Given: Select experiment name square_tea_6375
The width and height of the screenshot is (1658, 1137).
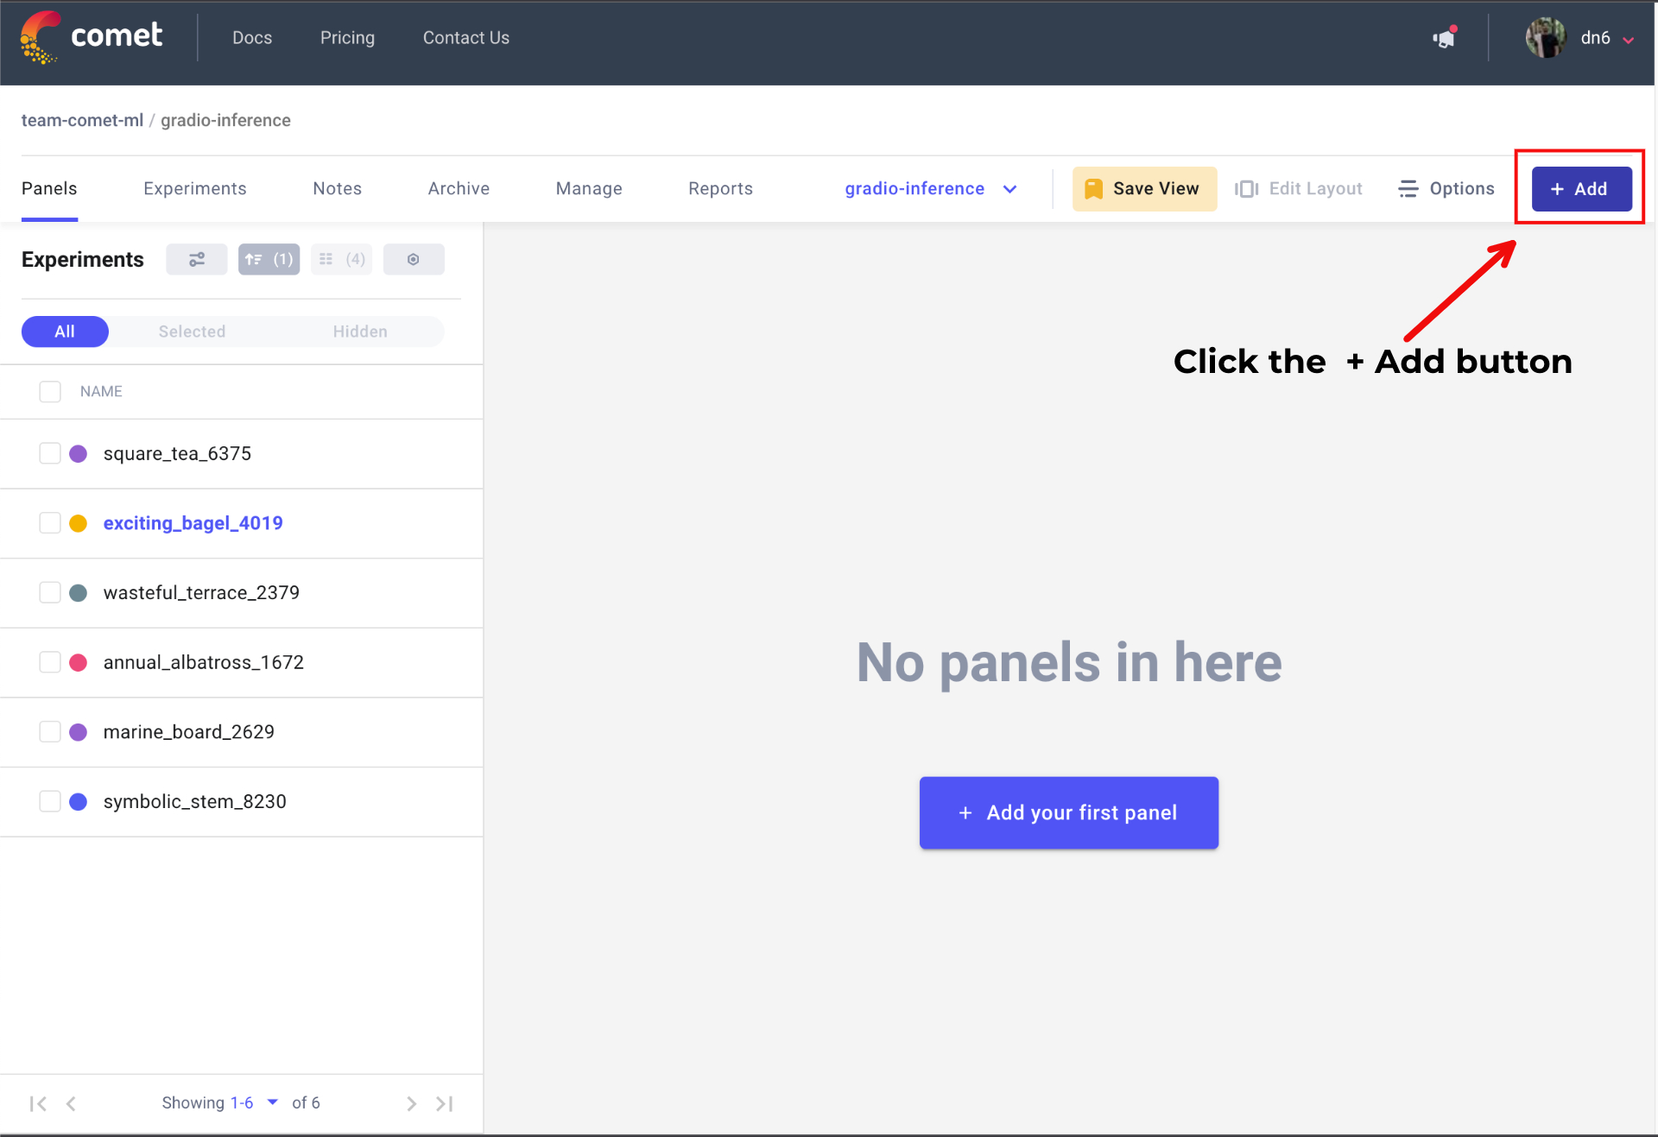Looking at the screenshot, I should tap(177, 454).
